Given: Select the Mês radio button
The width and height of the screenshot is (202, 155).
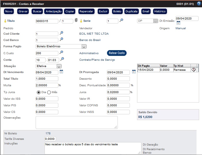Looking at the screenshot, I should 49,92.
